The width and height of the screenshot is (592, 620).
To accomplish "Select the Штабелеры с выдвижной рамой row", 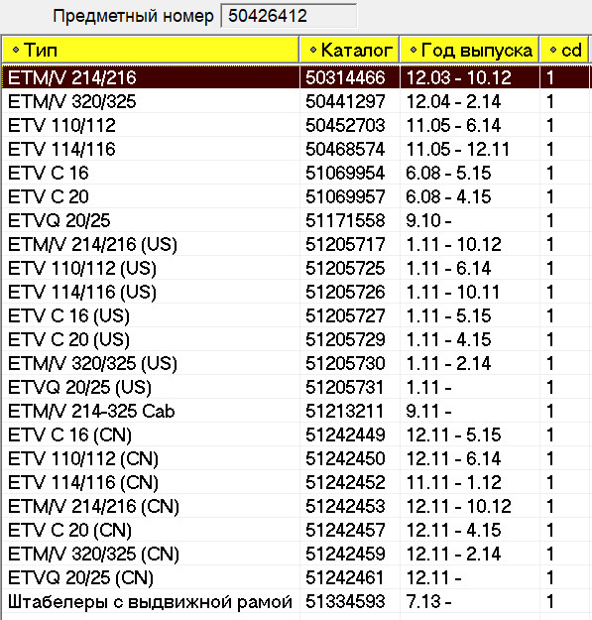I will click(x=296, y=602).
